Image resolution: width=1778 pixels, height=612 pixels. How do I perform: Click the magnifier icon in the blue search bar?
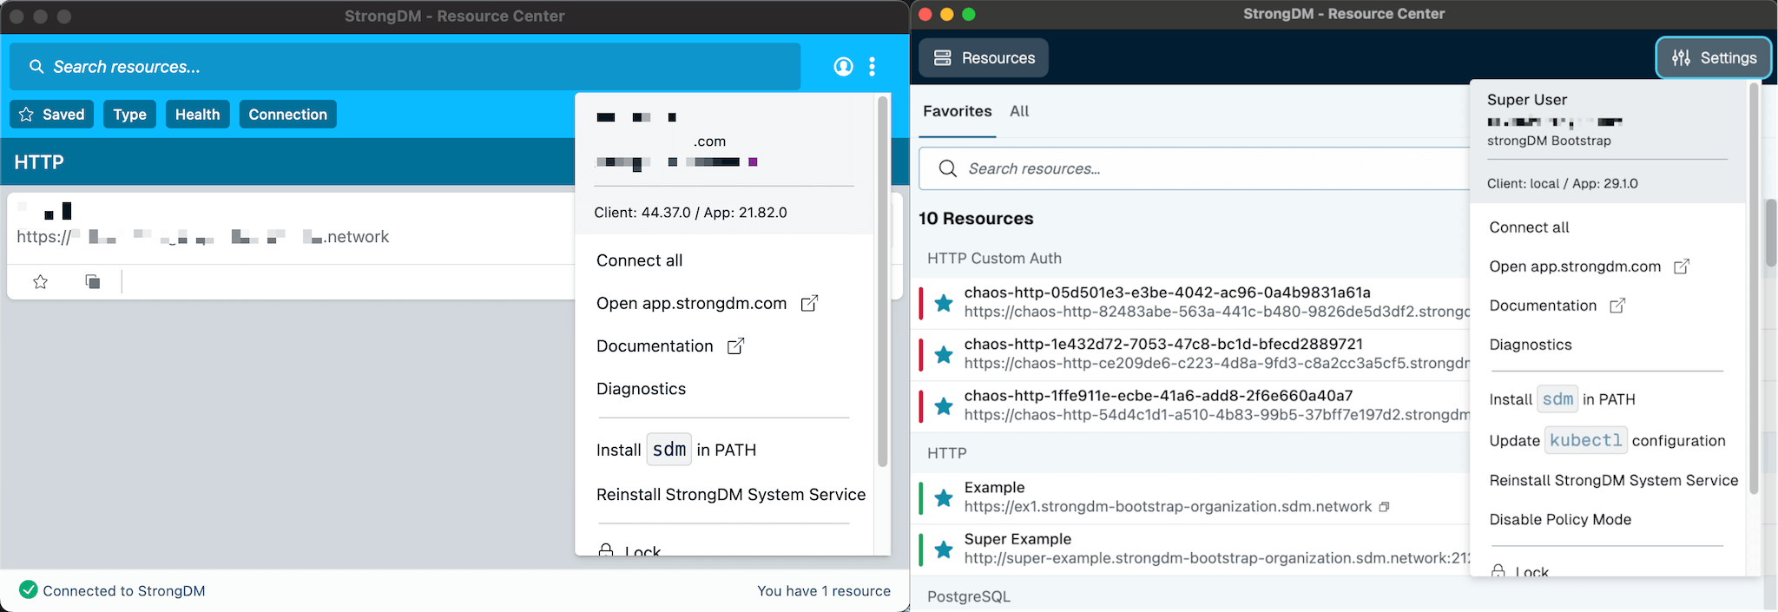coord(36,67)
